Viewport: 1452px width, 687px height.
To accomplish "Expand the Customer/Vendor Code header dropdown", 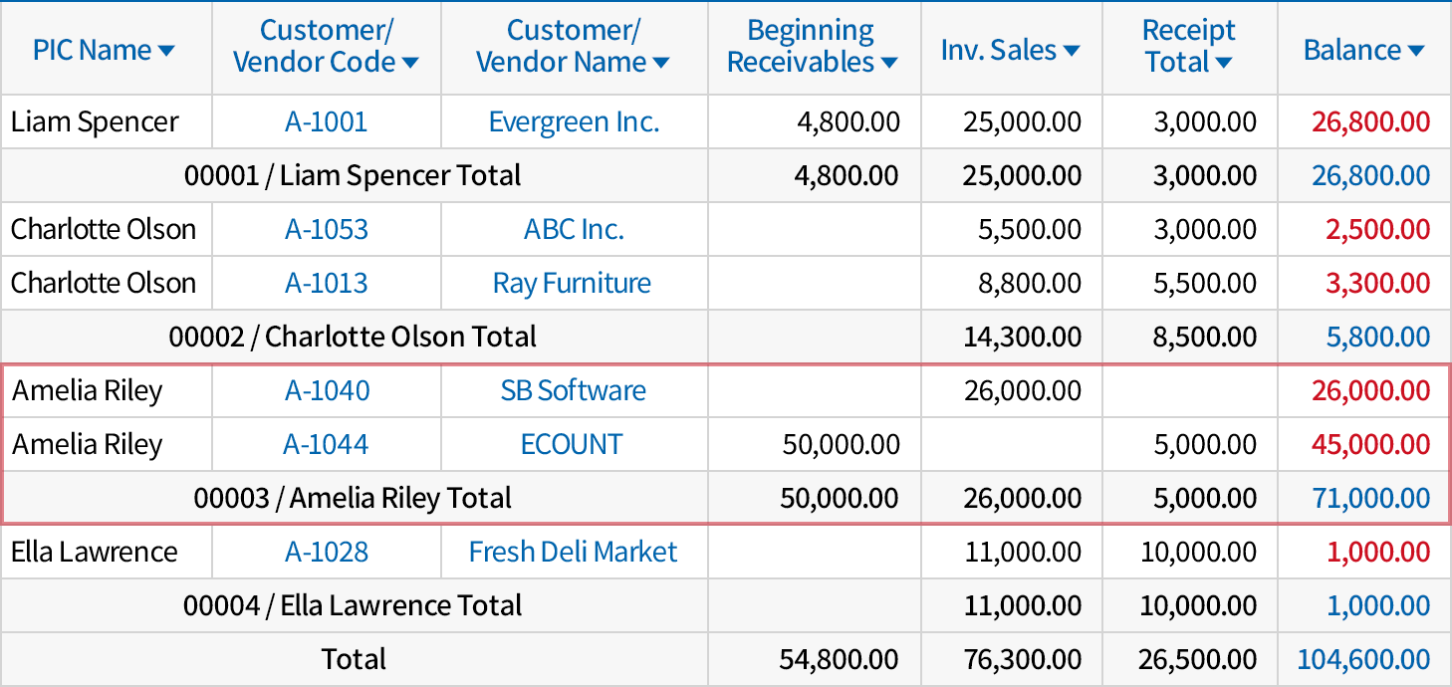I will [409, 64].
